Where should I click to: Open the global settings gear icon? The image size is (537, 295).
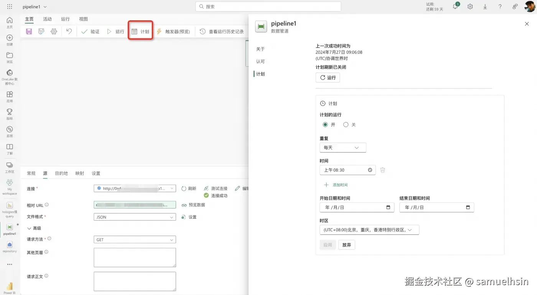coord(470,7)
